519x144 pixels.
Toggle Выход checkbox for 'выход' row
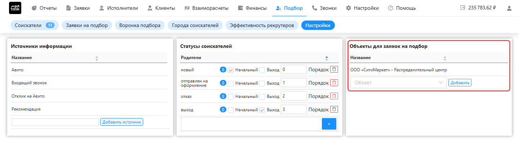tap(262, 110)
